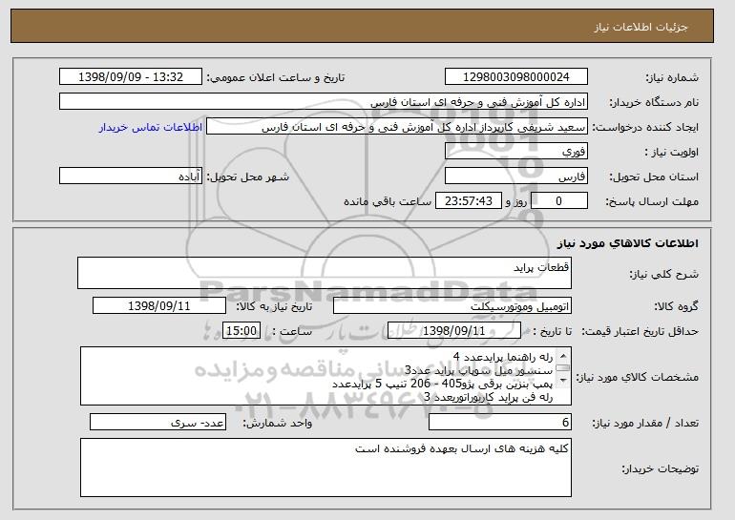Click the scroll down arrow in goods specifications

[x=563, y=380]
